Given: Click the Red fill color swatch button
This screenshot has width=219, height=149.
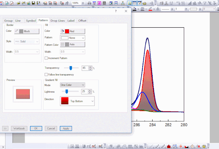Looking at the screenshot, I should point(73,31).
